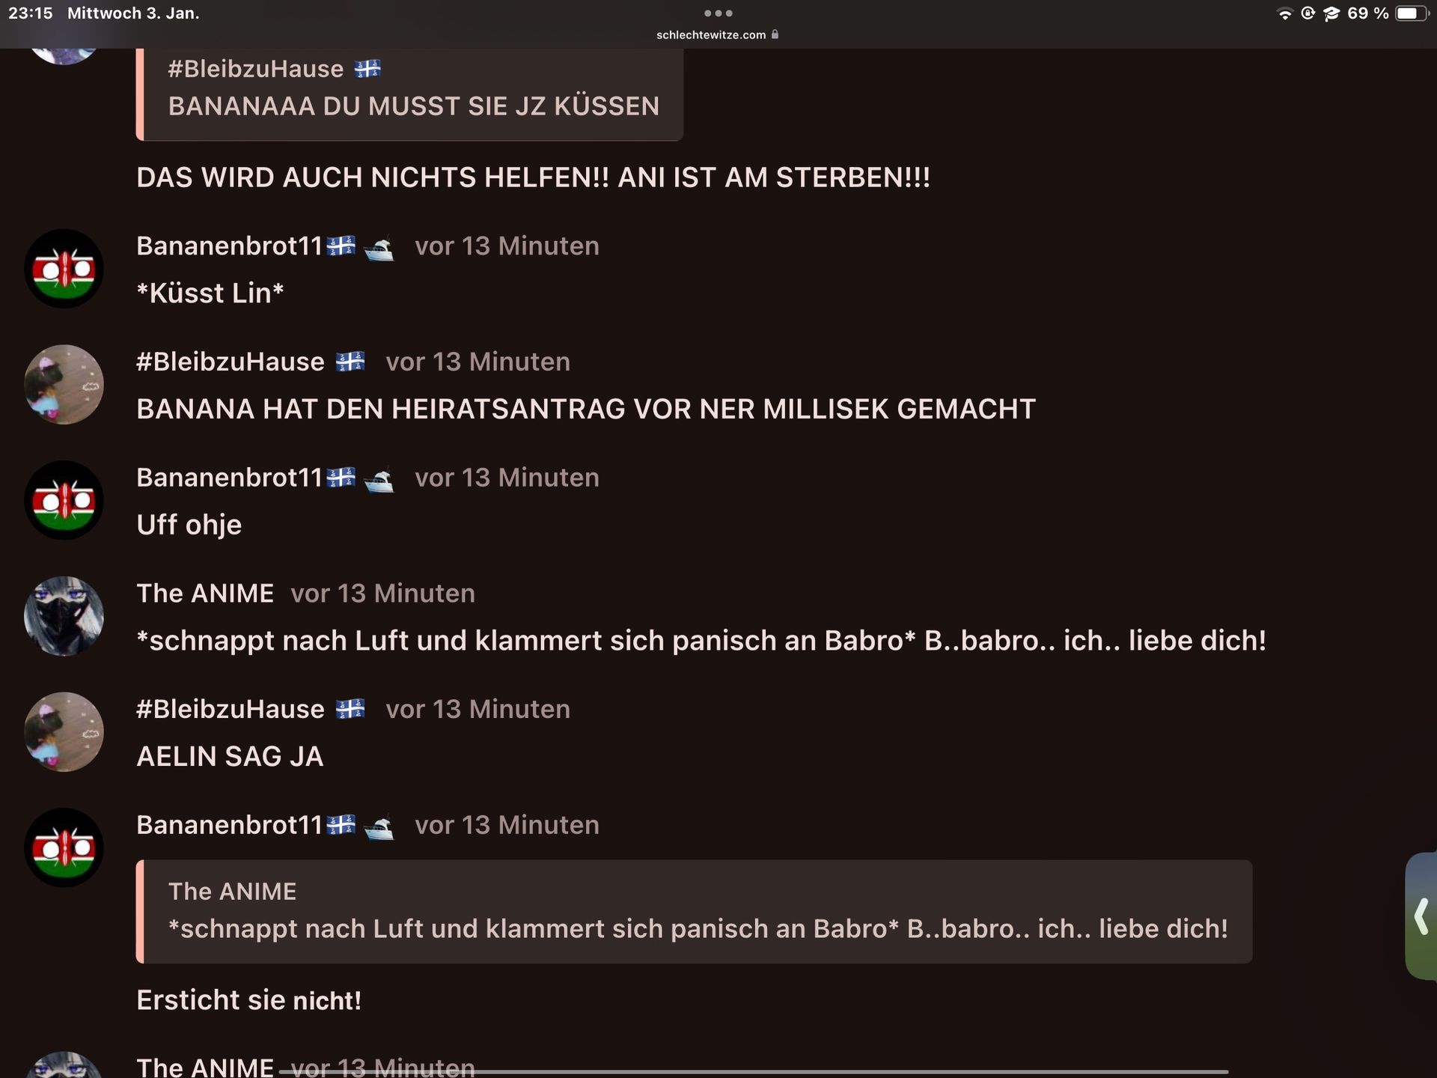Tap the flag icon next to #BleibzuHause above 'AELIN SAG JA'

click(x=350, y=708)
